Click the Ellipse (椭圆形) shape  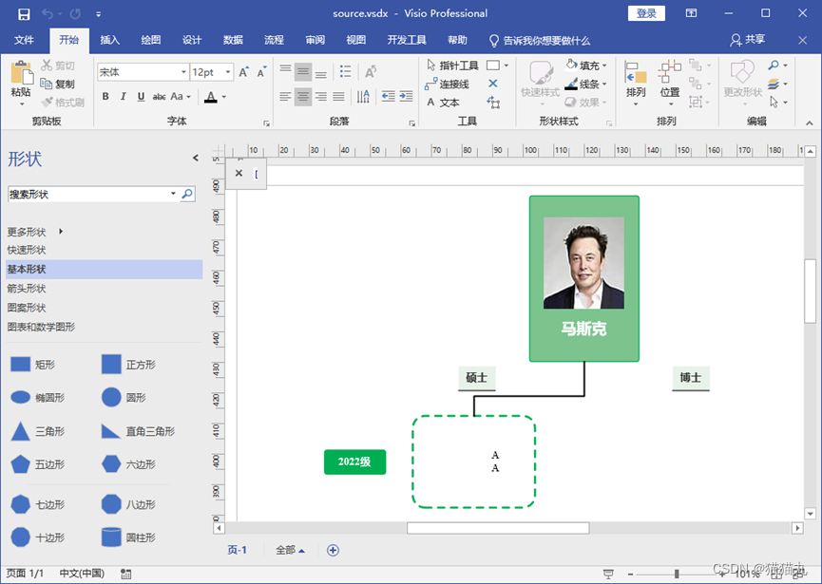click(x=21, y=397)
